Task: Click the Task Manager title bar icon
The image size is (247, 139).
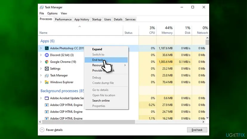Action: (41, 7)
